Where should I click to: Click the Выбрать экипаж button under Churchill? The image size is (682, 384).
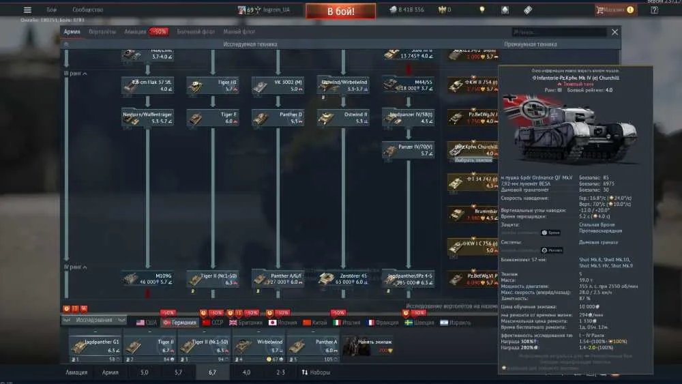(x=473, y=160)
